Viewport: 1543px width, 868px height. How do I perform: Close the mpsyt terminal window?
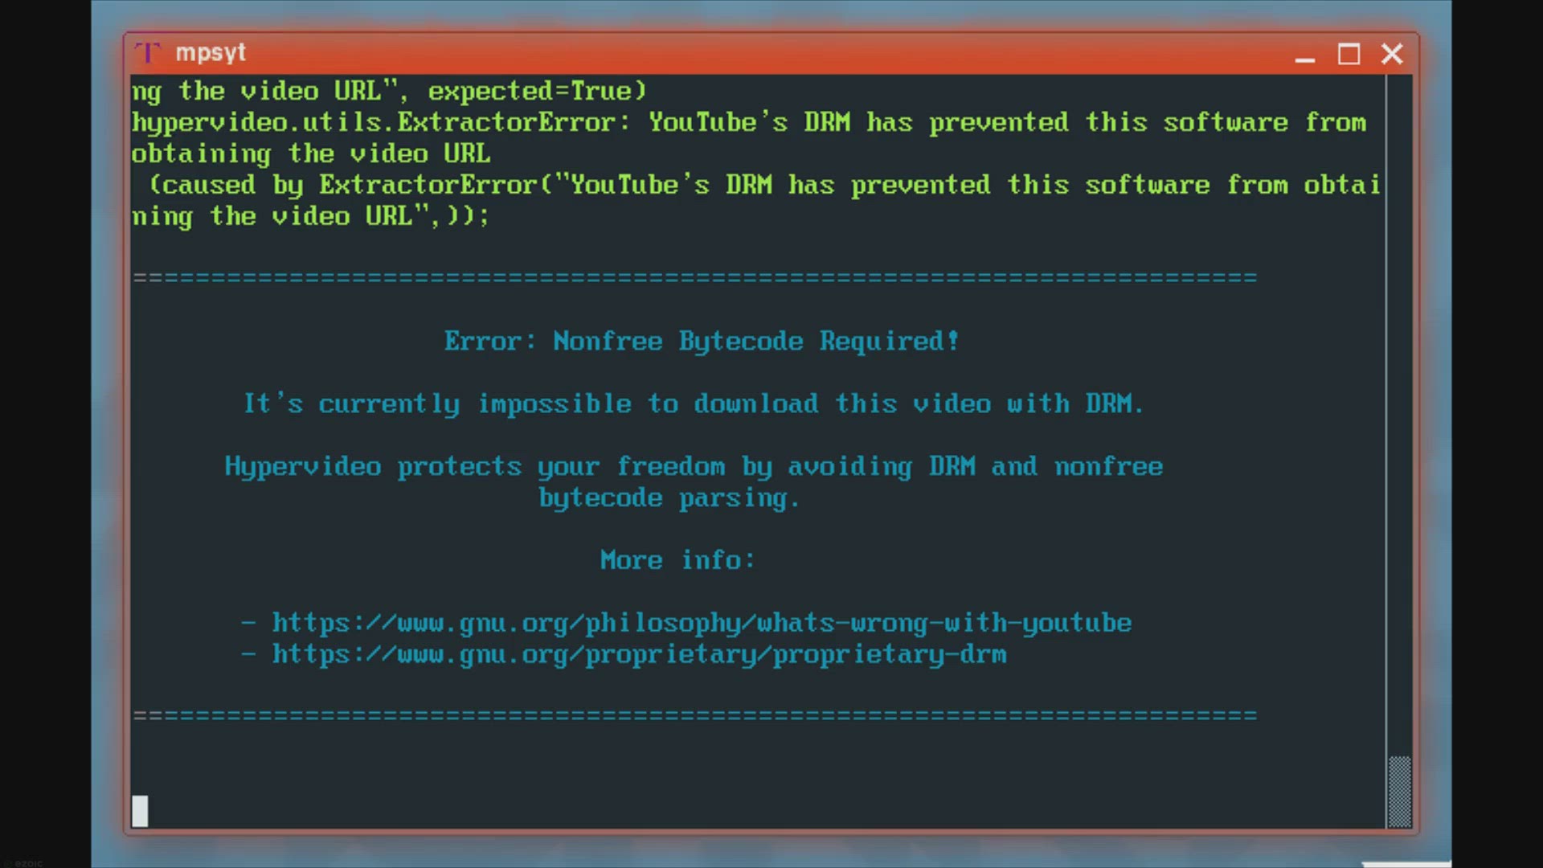click(1392, 54)
